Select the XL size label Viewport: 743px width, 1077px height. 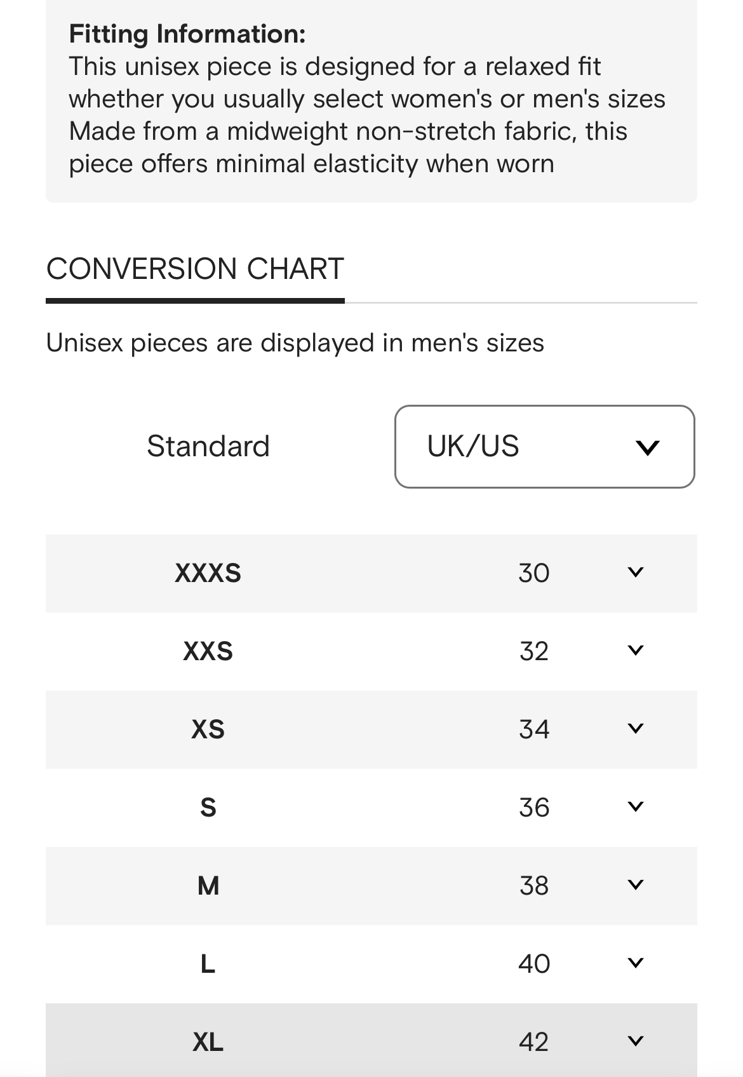point(208,1042)
